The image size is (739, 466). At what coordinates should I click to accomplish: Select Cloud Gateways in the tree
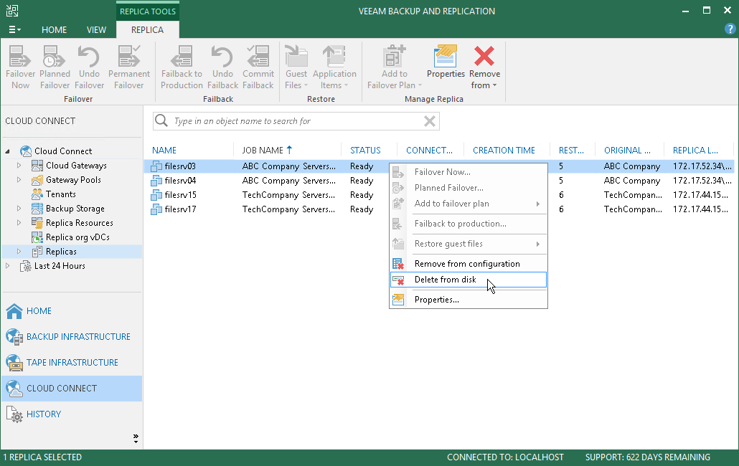pos(76,165)
